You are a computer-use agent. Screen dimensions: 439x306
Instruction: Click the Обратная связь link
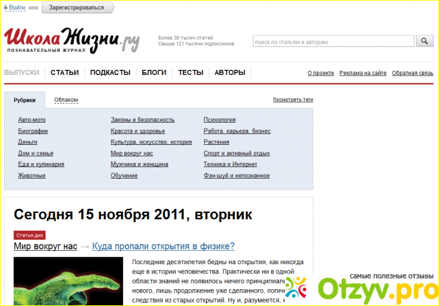coord(413,73)
